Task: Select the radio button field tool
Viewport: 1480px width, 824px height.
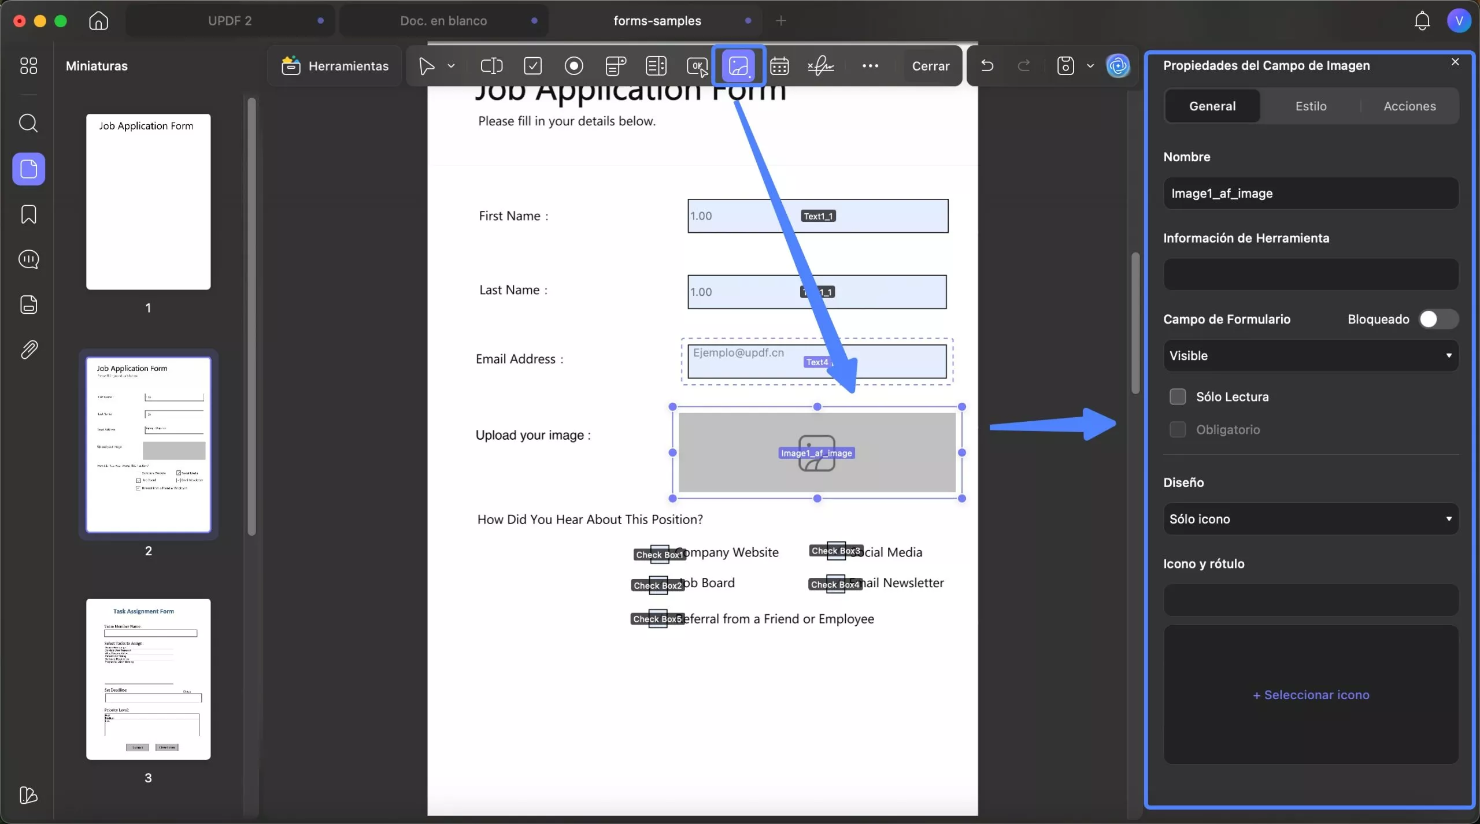Action: pyautogui.click(x=573, y=66)
